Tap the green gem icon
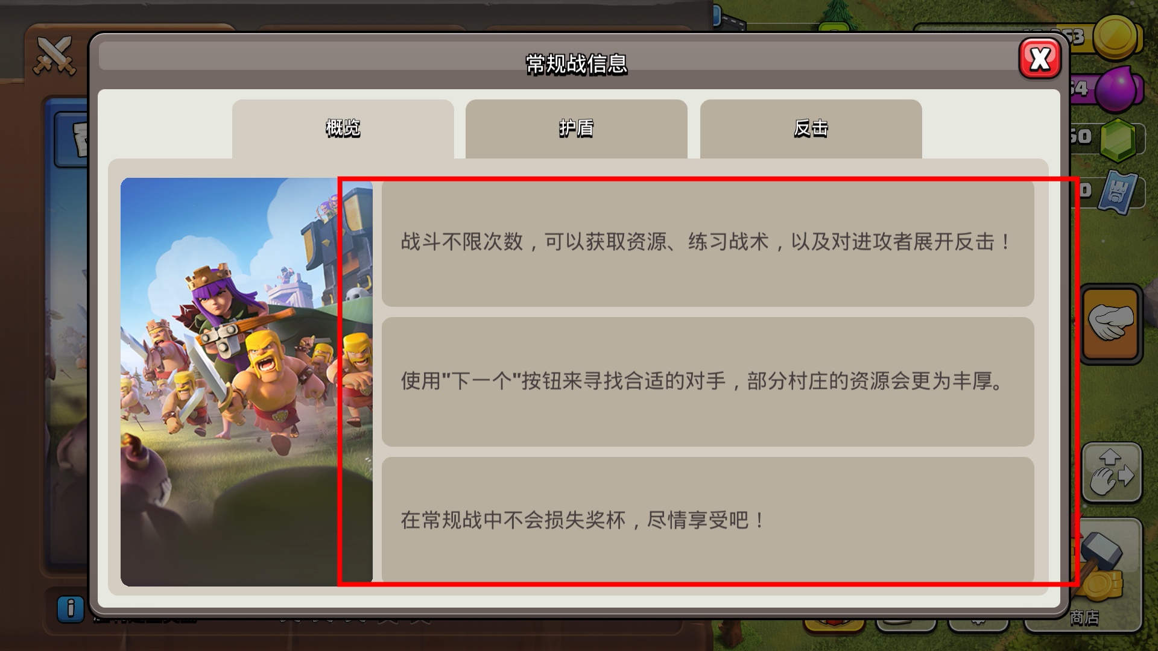1158x651 pixels. (1118, 140)
